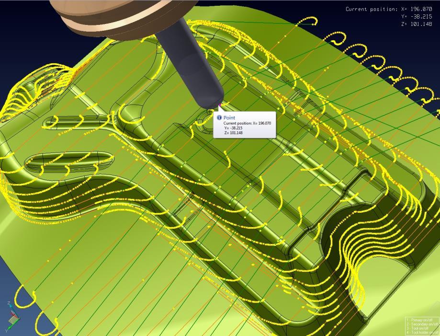Toggle '4 - Tool holder on/off' legend entry
The height and width of the screenshot is (336, 440).
click(x=423, y=333)
